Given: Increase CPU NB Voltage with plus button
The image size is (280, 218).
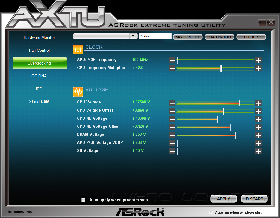Looking at the screenshot, I should tap(258, 119).
